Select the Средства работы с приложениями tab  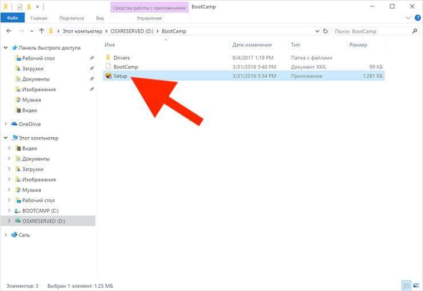pyautogui.click(x=149, y=8)
